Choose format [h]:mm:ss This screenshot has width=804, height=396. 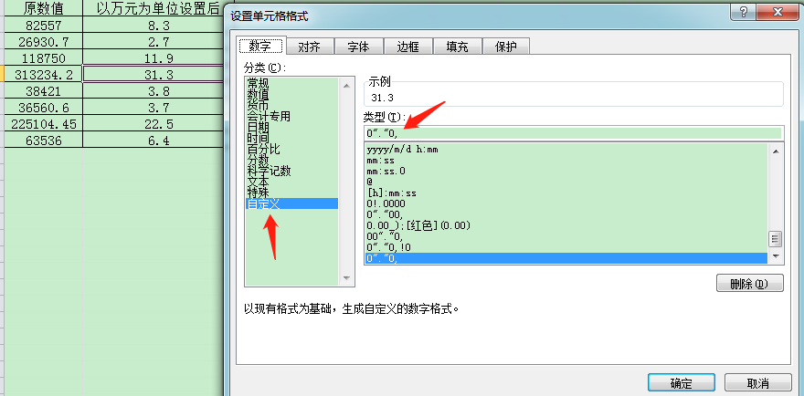pyautogui.click(x=566, y=193)
